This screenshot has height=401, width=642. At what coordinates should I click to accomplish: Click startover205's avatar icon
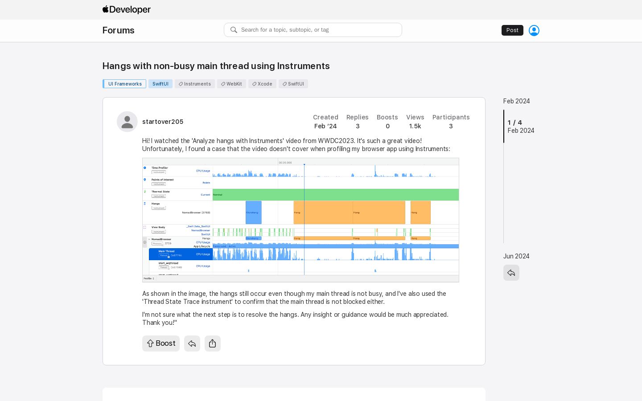click(127, 122)
